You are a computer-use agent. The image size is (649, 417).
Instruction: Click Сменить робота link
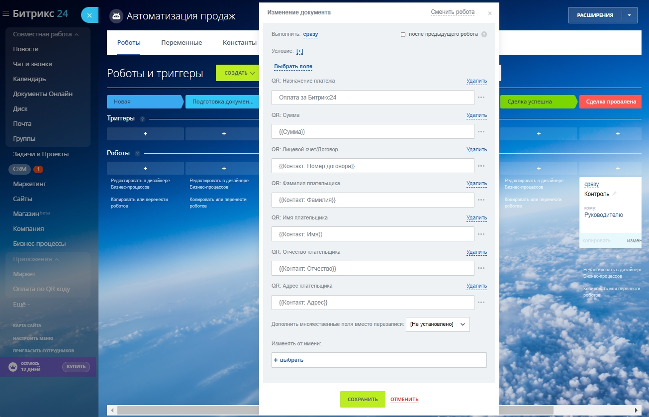(453, 12)
